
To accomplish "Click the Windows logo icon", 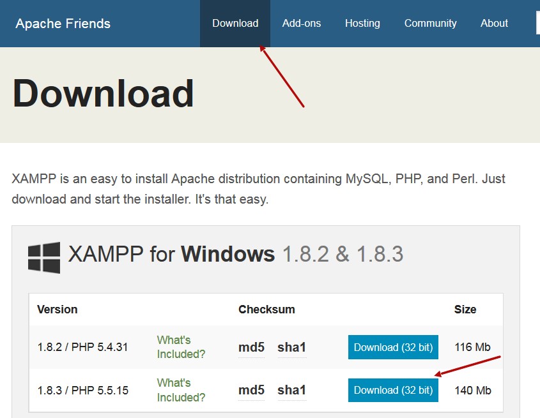I will (44, 257).
